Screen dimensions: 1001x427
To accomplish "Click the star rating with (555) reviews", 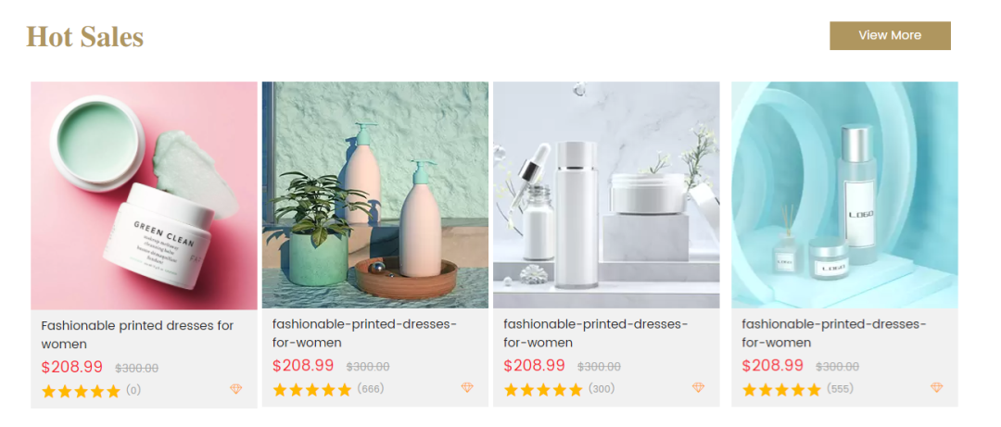I will point(781,389).
